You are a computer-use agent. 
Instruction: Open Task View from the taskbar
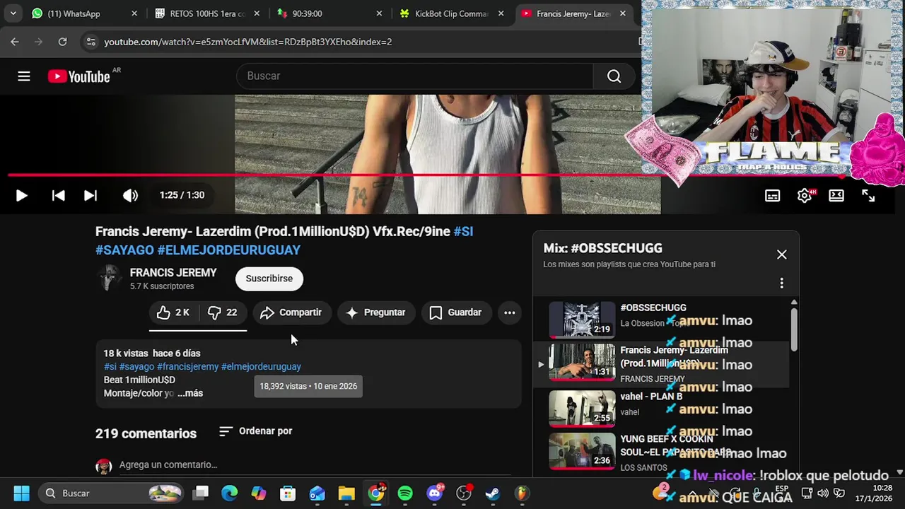202,493
